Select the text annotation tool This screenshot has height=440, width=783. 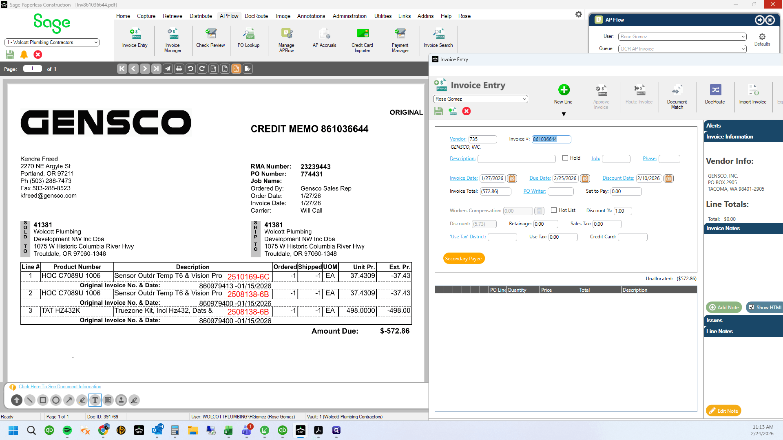(95, 400)
